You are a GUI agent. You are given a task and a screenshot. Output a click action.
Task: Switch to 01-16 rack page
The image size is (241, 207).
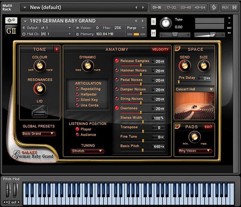(x=157, y=7)
